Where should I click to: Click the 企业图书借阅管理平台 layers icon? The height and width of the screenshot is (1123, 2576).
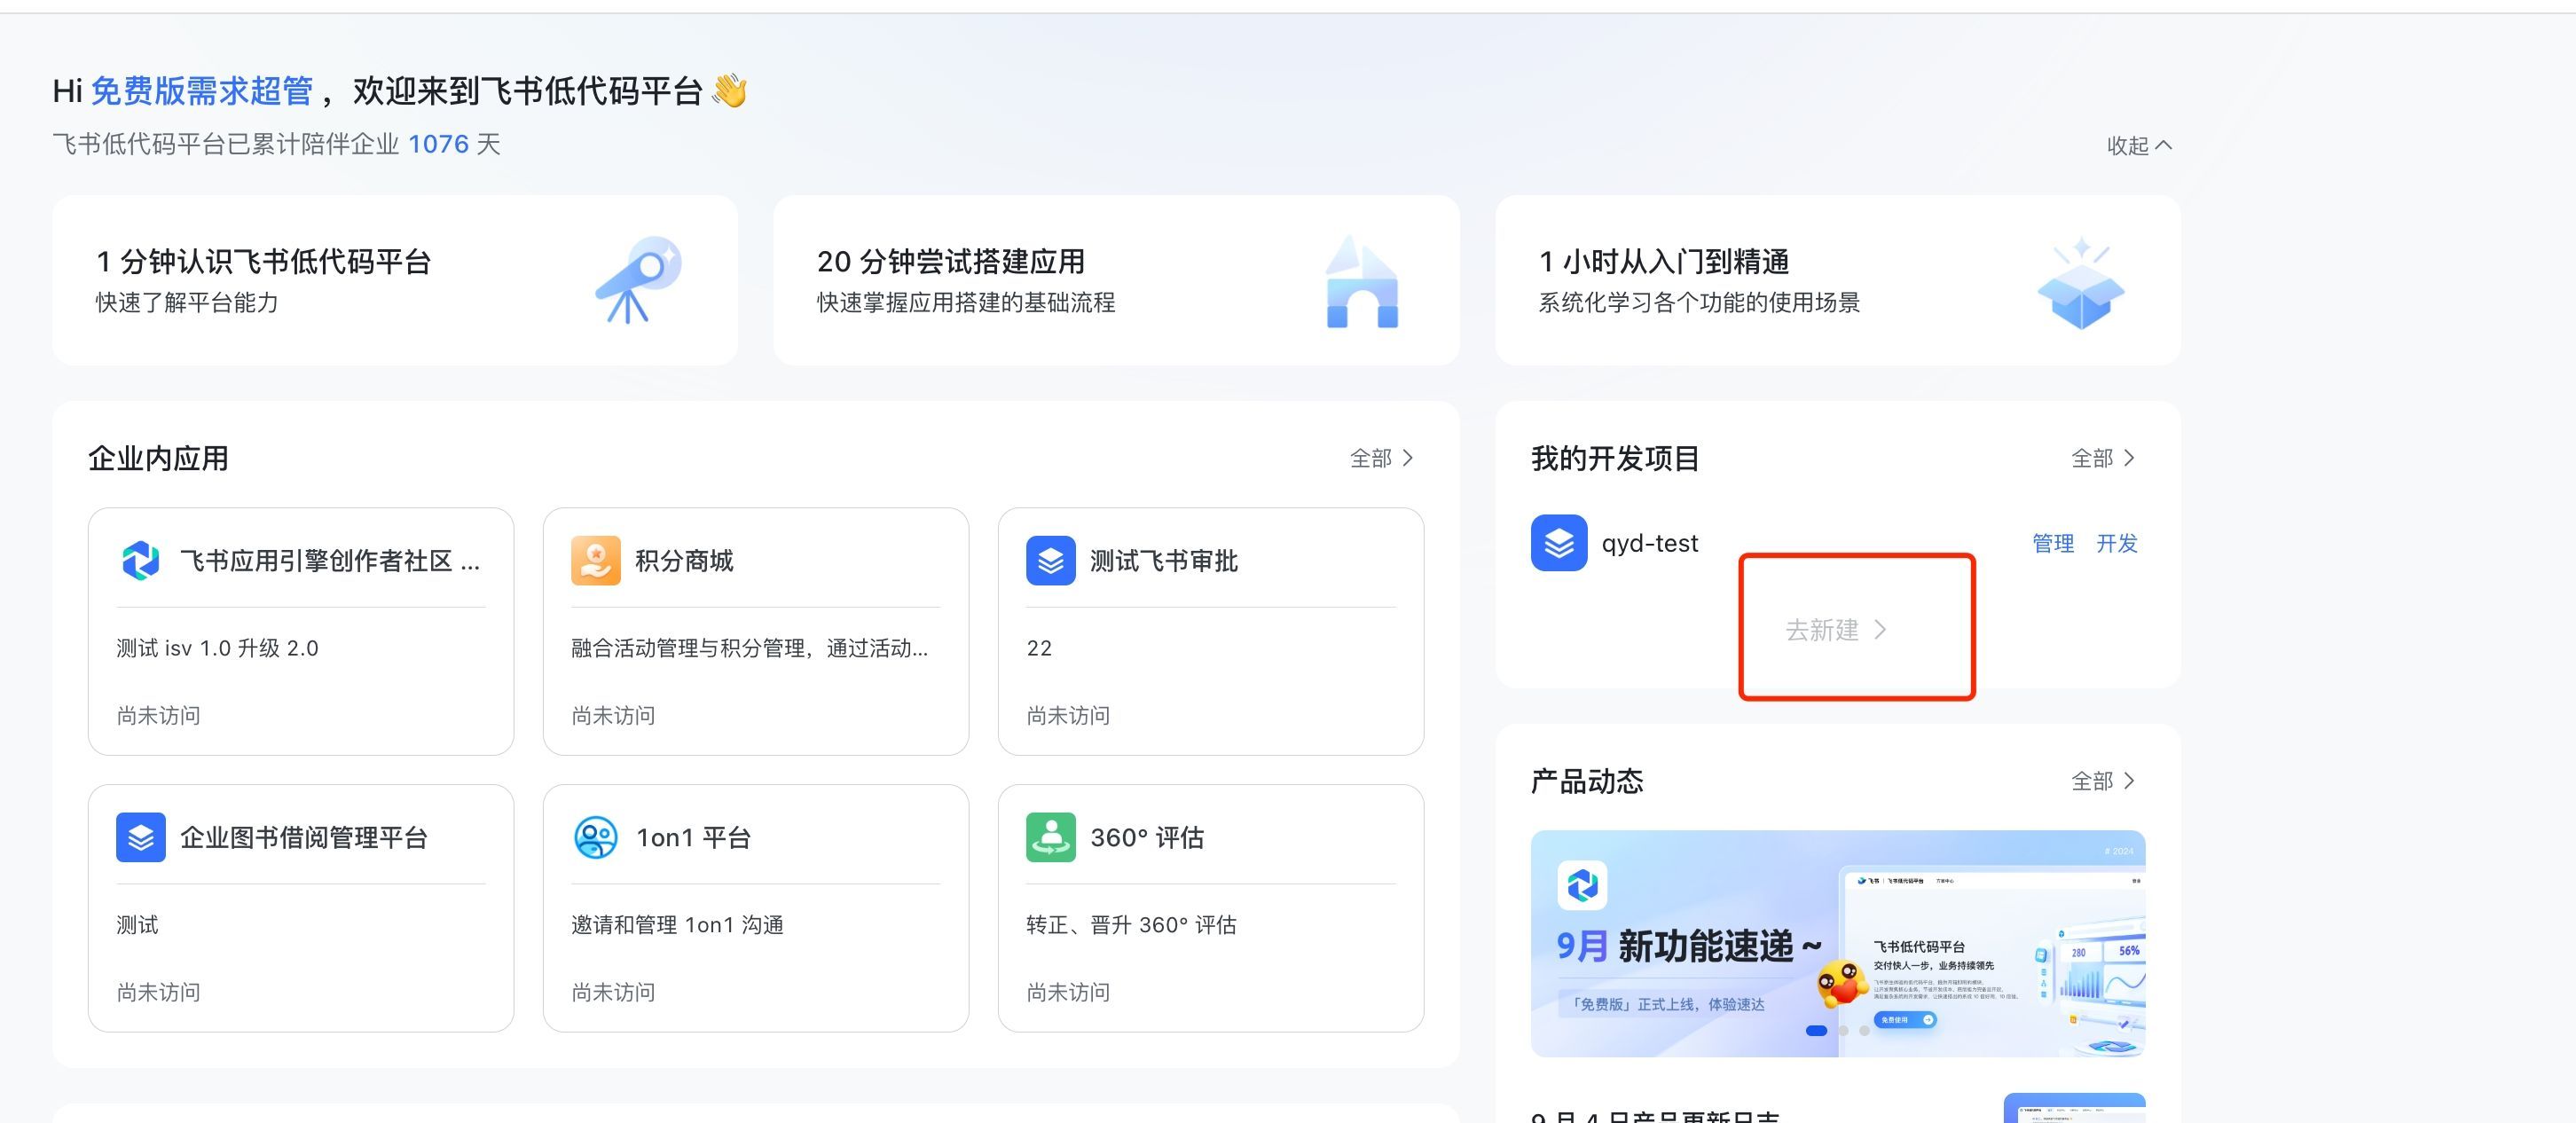point(141,837)
